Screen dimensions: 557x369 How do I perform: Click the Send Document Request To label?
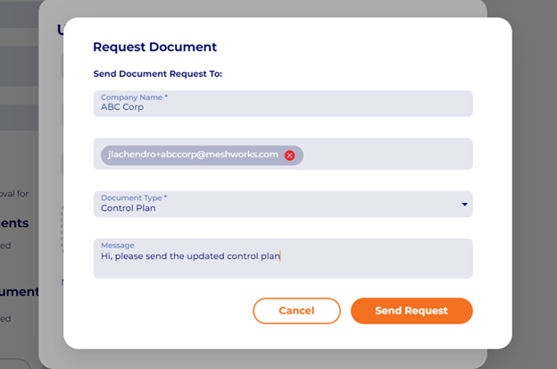[157, 73]
